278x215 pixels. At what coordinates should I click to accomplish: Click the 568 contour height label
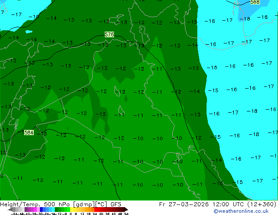click(x=255, y=2)
